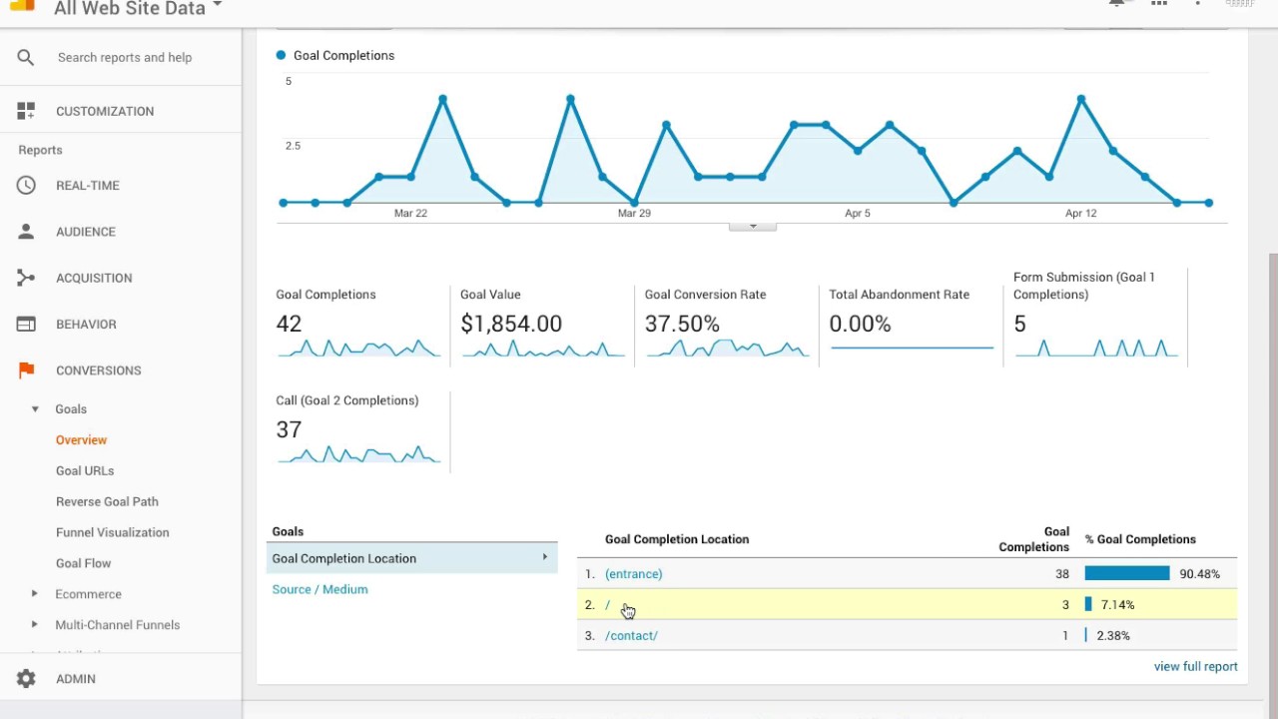Image resolution: width=1278 pixels, height=719 pixels.
Task: Open Goal URLs report
Action: [x=85, y=470]
